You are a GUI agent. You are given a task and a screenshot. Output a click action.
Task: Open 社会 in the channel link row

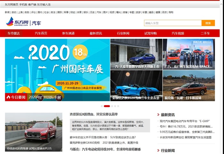(x=46, y=12)
